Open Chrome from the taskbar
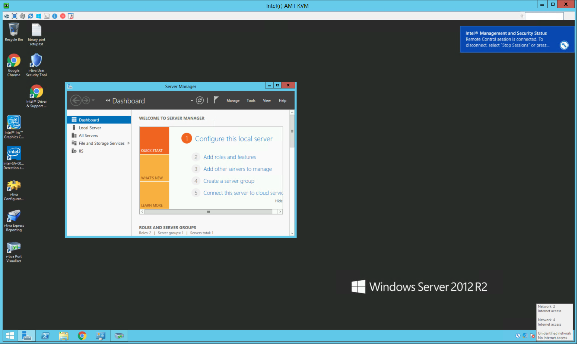Image resolution: width=578 pixels, height=345 pixels. tap(82, 336)
